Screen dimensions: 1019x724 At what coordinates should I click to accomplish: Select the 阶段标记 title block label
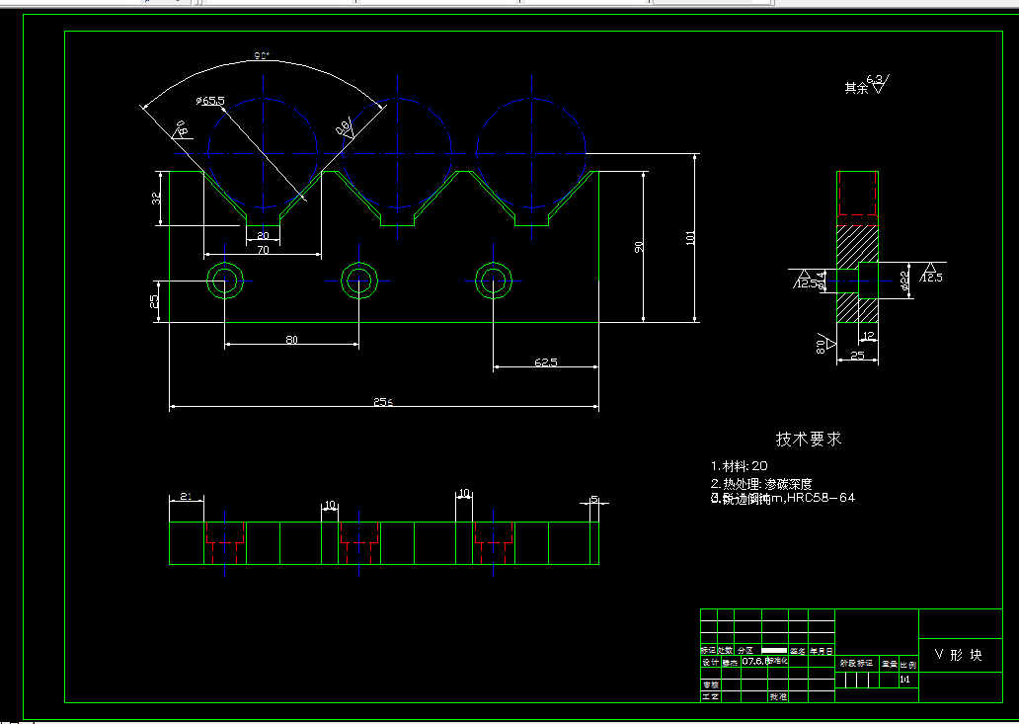pyautogui.click(x=856, y=664)
